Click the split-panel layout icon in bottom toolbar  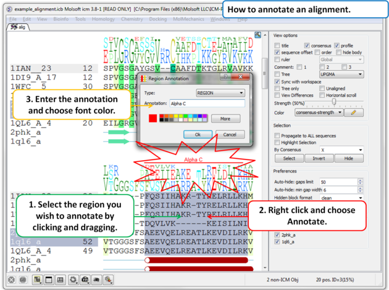pos(61,280)
